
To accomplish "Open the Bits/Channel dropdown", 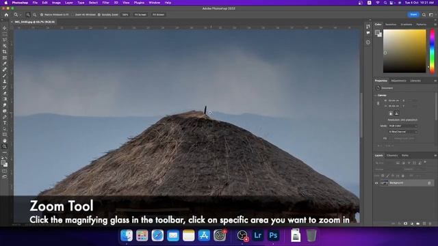I will point(403,132).
